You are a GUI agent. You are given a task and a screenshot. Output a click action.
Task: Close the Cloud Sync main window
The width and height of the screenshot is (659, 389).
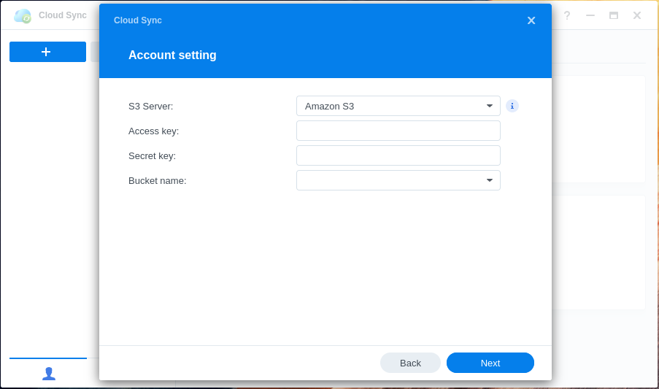[x=637, y=15]
